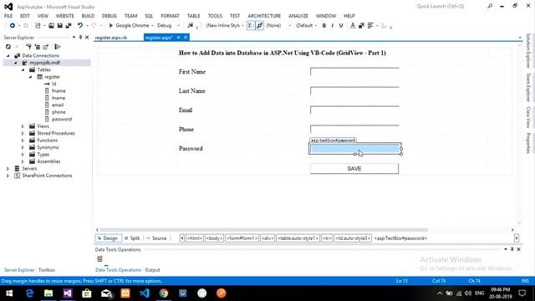This screenshot has height=301, width=535.
Task: Open File Explorer from taskbar
Action: pos(48,293)
